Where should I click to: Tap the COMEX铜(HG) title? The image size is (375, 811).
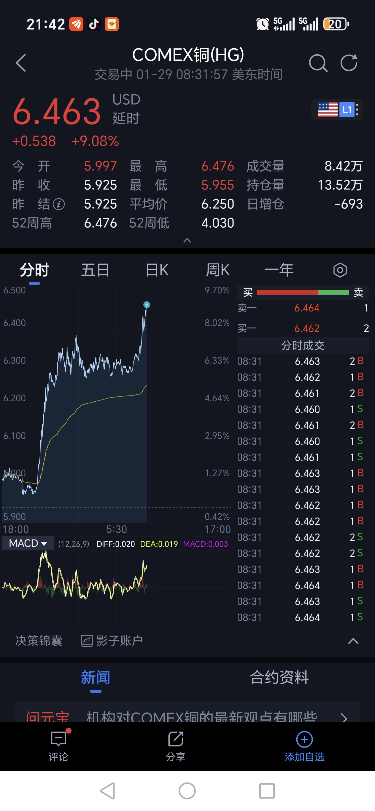coord(188,55)
